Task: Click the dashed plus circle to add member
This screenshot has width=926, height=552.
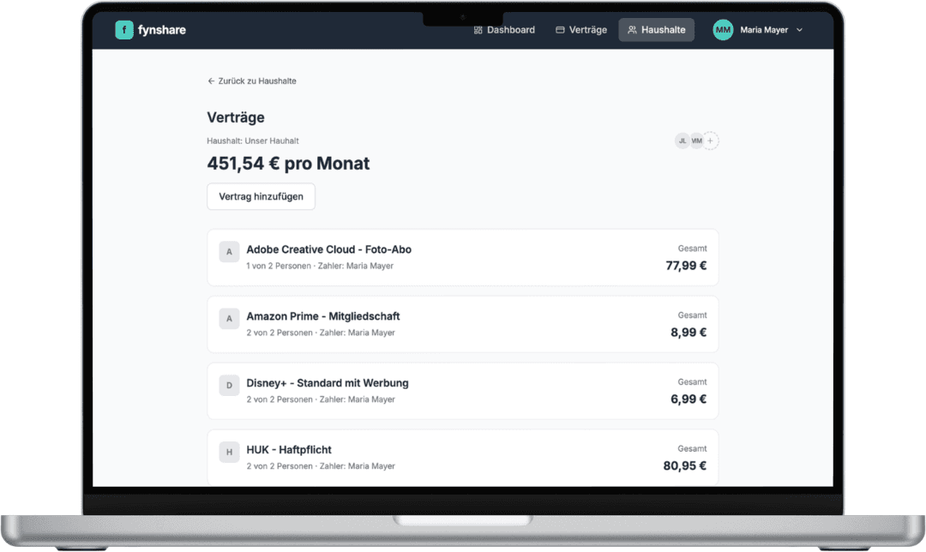Action: point(710,140)
